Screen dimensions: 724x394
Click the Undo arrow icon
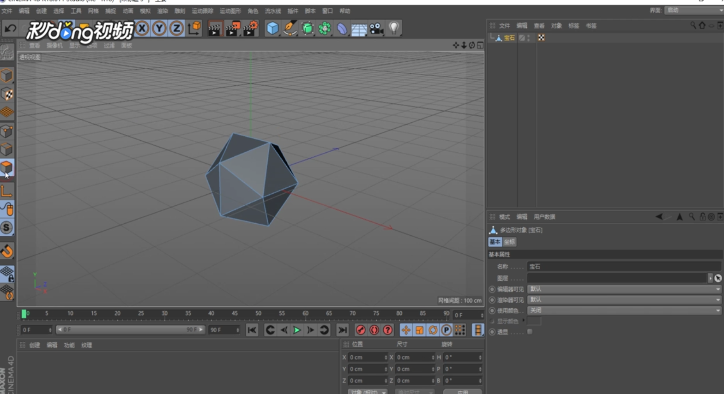point(10,29)
